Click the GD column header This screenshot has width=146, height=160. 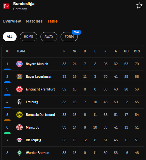pos(126,51)
